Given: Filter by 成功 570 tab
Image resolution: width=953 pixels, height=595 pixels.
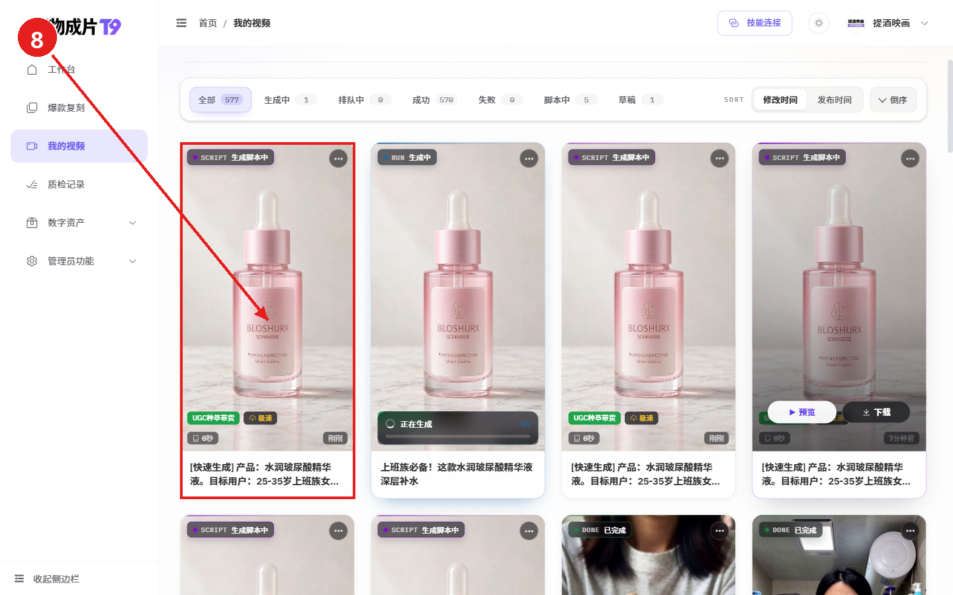Looking at the screenshot, I should tap(434, 100).
